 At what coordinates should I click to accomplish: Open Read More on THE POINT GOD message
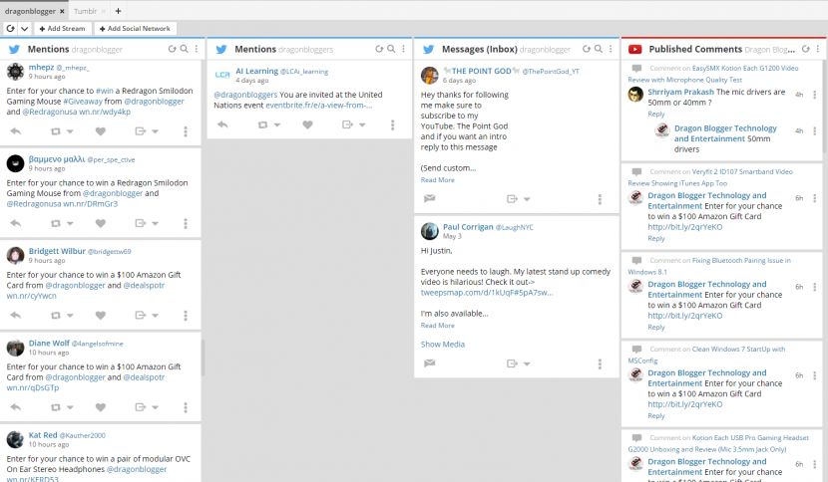[437, 180]
